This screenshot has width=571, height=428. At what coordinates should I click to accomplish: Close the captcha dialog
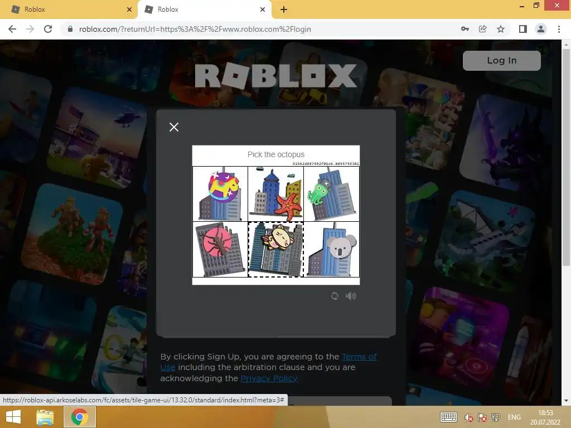click(x=174, y=127)
